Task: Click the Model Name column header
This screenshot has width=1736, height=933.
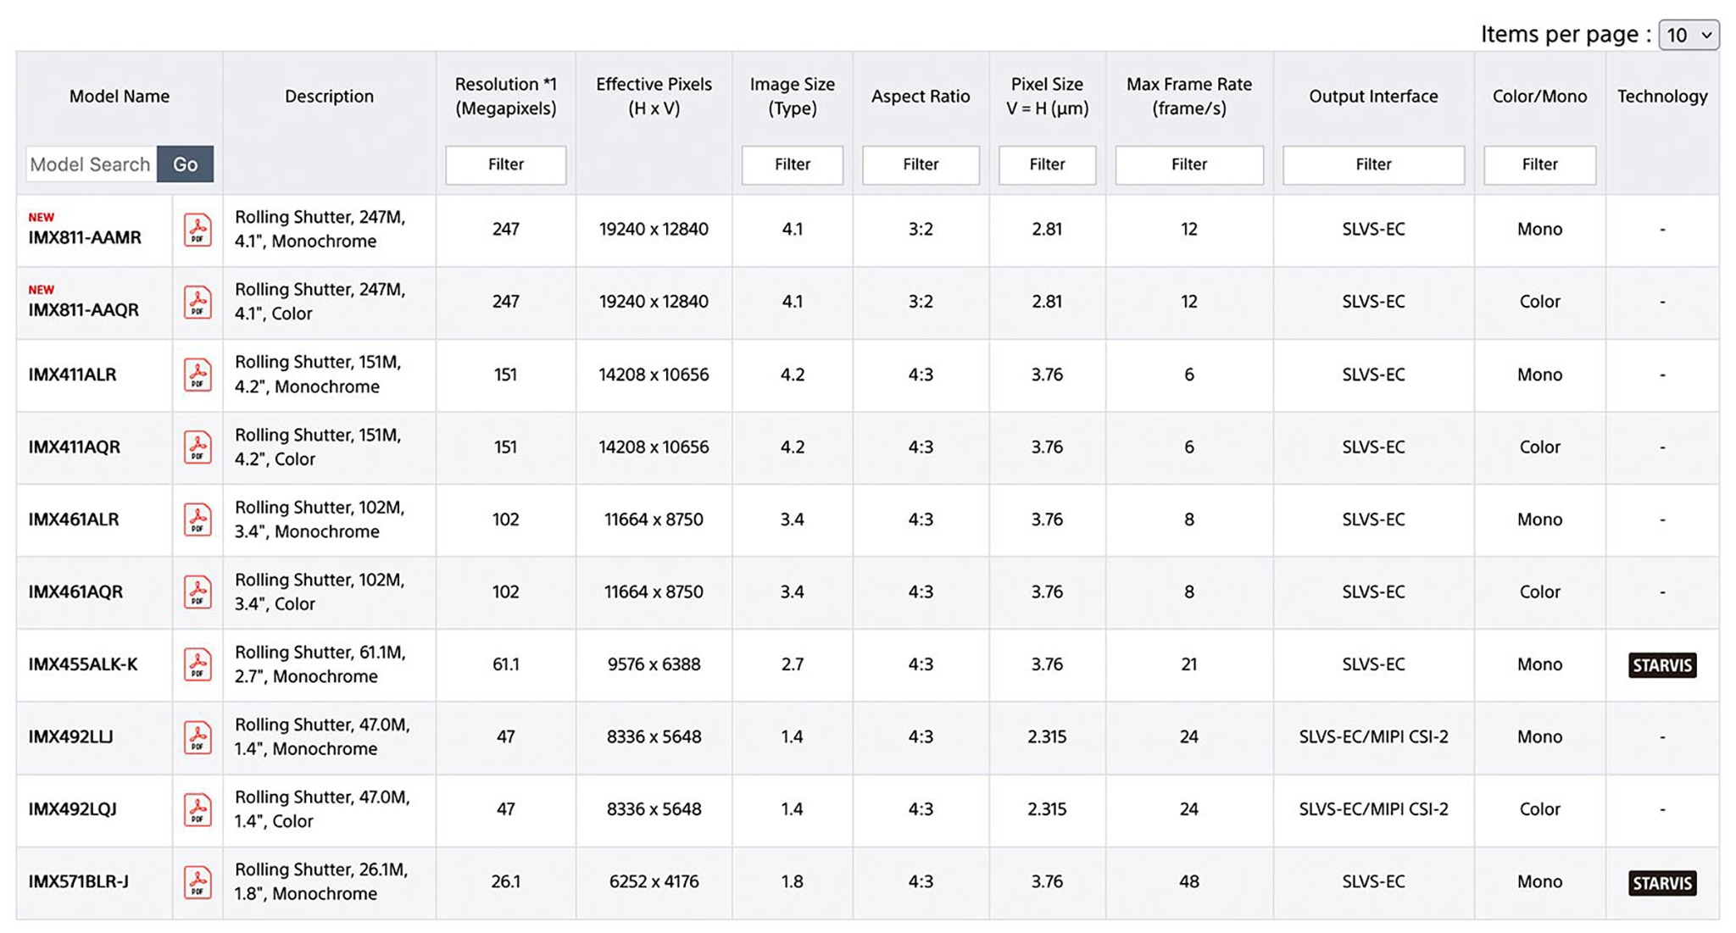Action: (x=120, y=97)
